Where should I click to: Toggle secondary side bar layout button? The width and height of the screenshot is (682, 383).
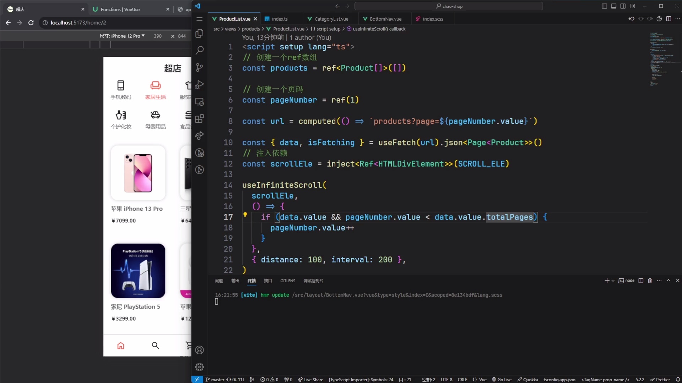coord(623,6)
